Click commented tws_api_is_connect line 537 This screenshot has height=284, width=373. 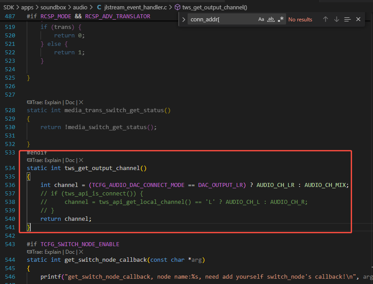[92, 194]
